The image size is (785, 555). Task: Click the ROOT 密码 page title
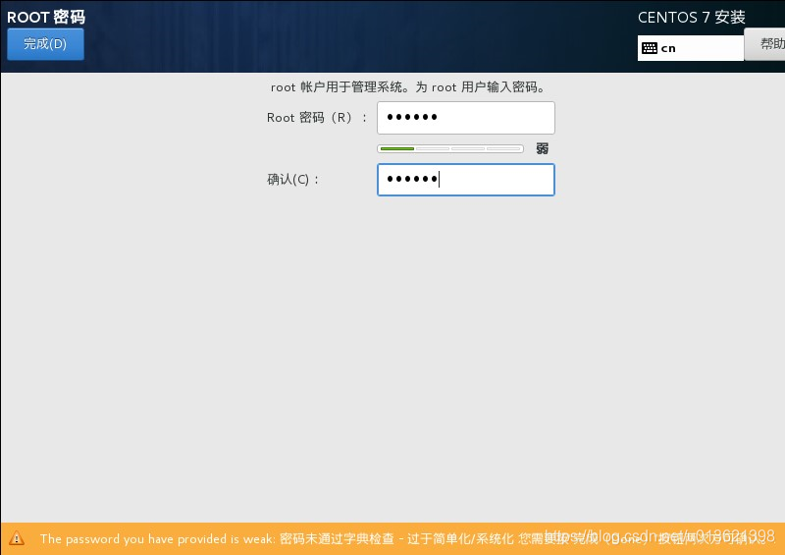pyautogui.click(x=46, y=17)
